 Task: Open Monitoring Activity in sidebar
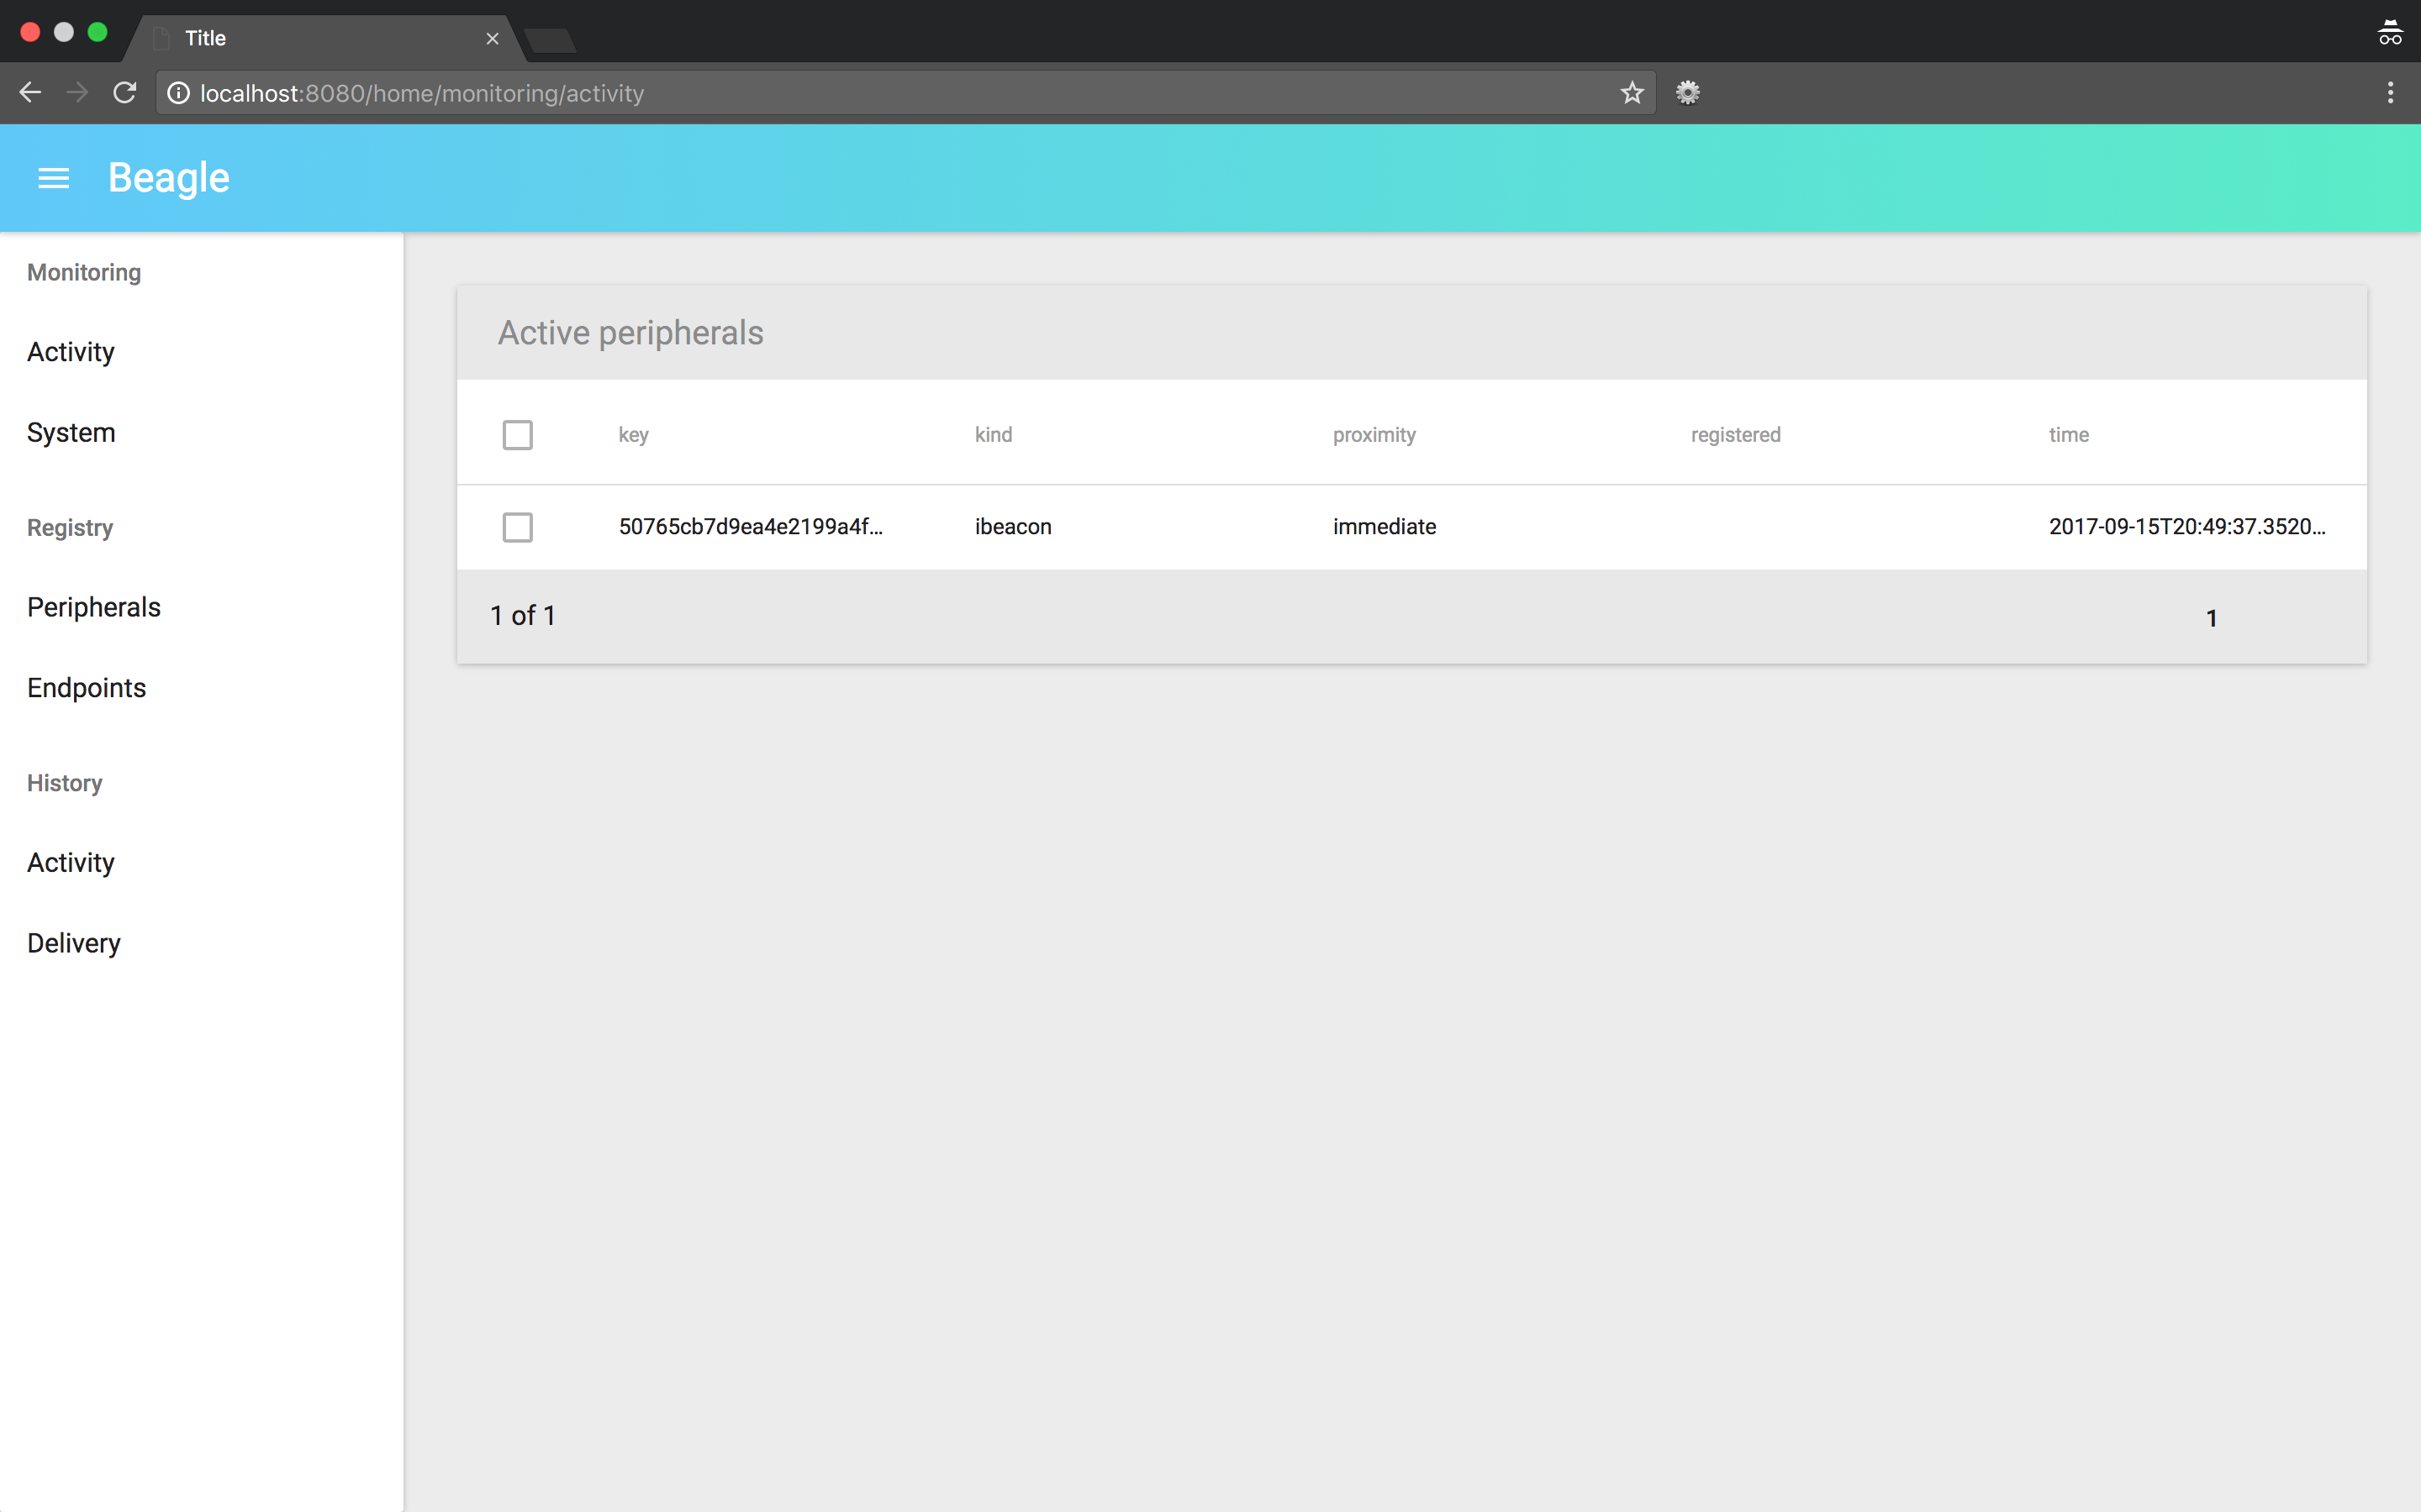tap(71, 352)
